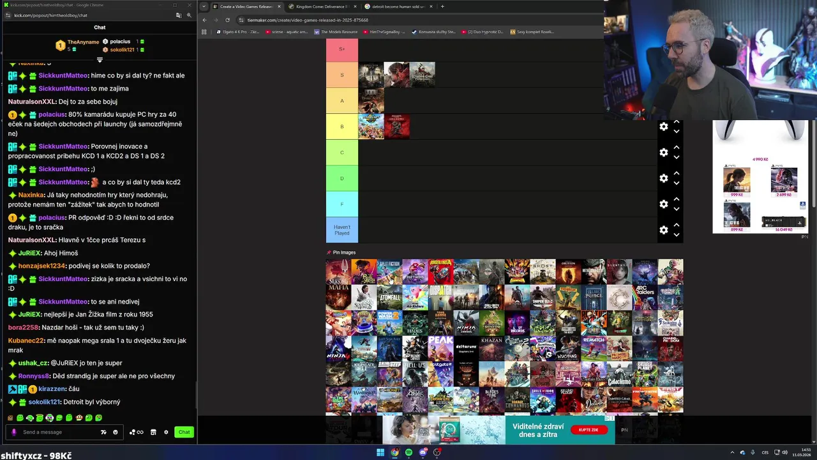Open the taskbar clock and date

[802, 452]
